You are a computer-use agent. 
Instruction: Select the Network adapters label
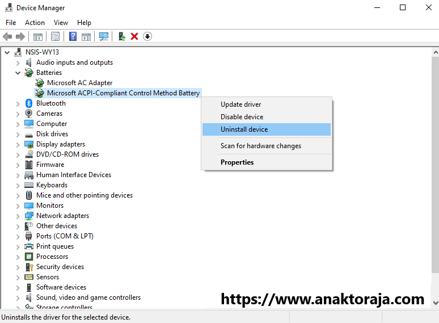63,216
